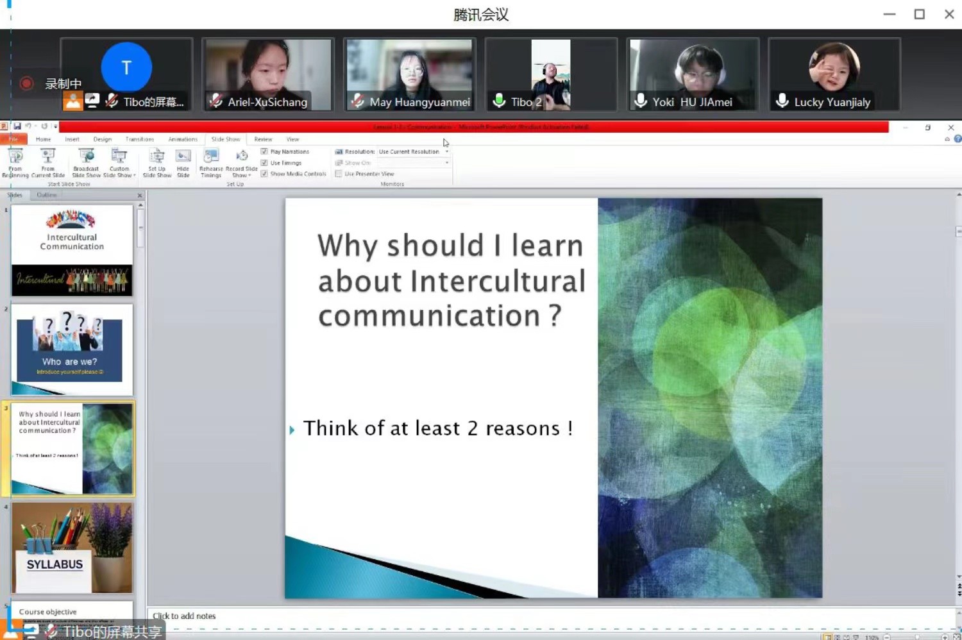The width and height of the screenshot is (962, 640).
Task: Fit slide to current window
Action: click(x=956, y=637)
